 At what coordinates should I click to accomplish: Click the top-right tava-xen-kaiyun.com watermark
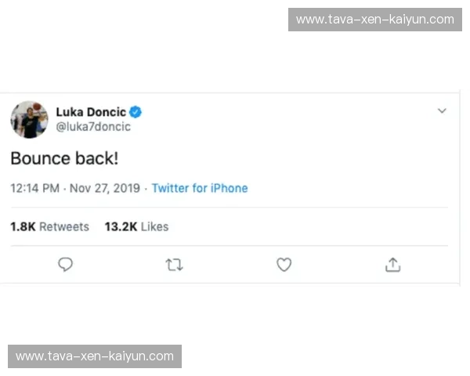click(375, 19)
